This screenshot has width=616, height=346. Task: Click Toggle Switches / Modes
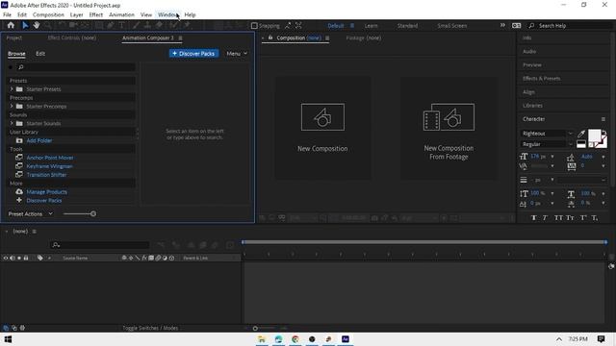tap(150, 328)
